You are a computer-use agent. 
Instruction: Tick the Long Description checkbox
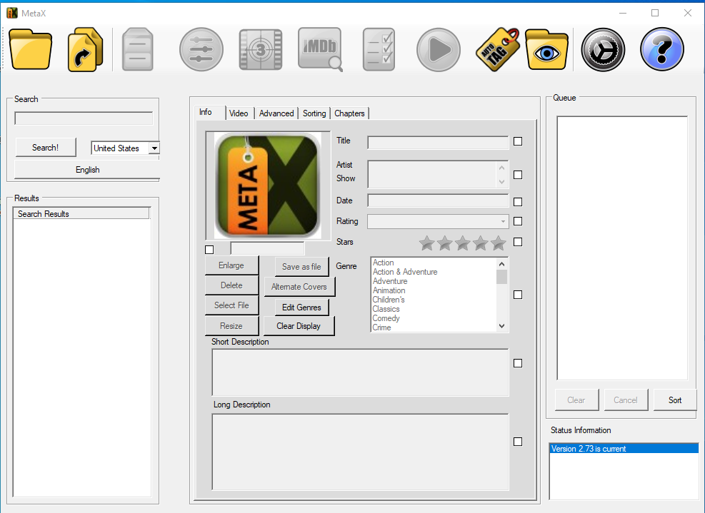tap(518, 442)
